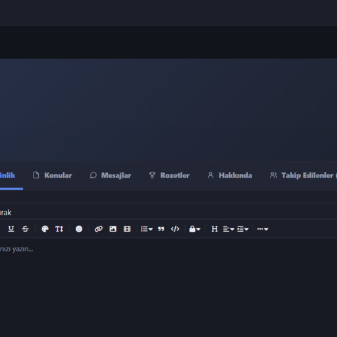The height and width of the screenshot is (337, 337).
Task: Switch to the Mesajlar tab
Action: [x=111, y=175]
